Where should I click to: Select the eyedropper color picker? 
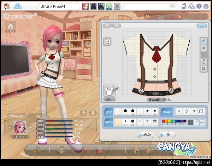tap(196, 122)
